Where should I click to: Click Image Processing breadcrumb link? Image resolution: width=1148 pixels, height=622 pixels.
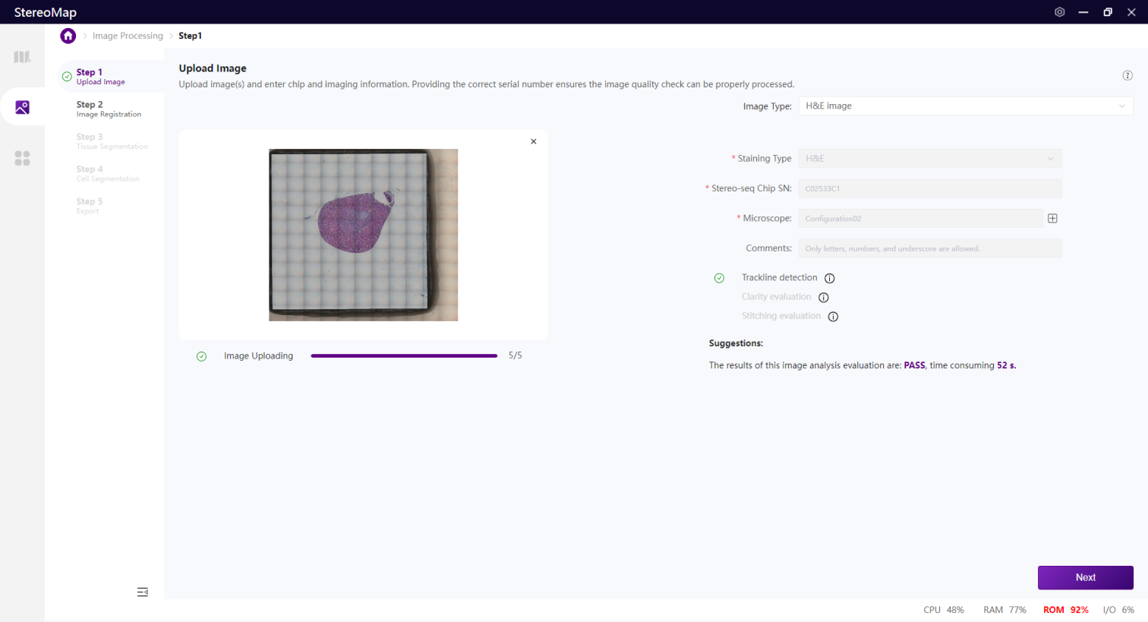128,36
